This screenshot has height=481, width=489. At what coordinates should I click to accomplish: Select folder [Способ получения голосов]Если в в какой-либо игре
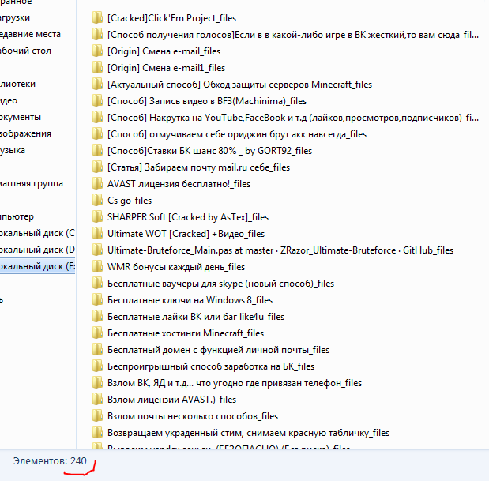point(293,35)
